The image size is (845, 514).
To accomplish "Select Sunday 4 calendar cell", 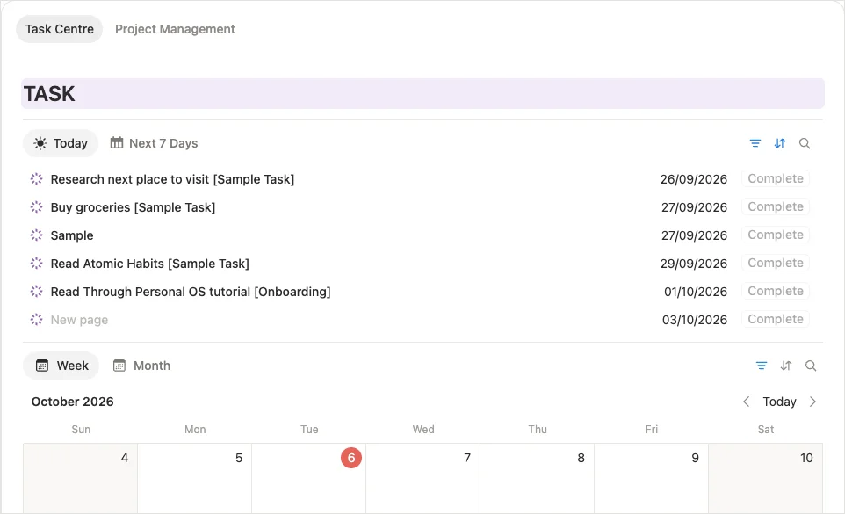I will (80, 479).
